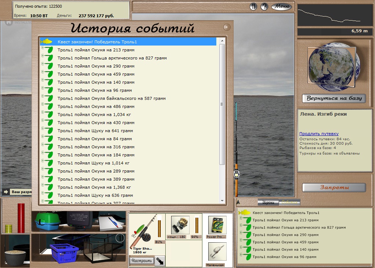
Task: Select row Омуля байкальского на 587 грамм
Action: tap(128, 98)
